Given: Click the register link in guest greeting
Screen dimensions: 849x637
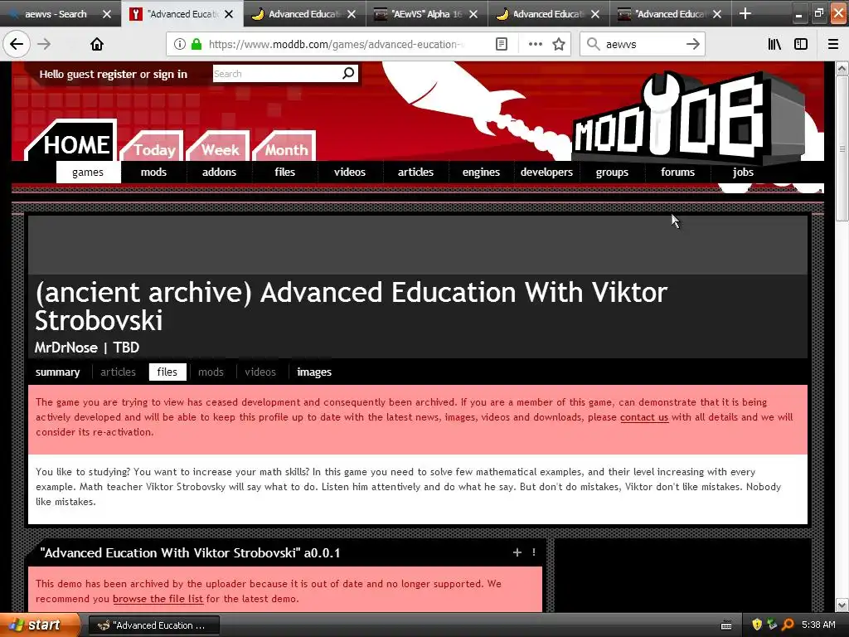Looking at the screenshot, I should click(x=115, y=74).
